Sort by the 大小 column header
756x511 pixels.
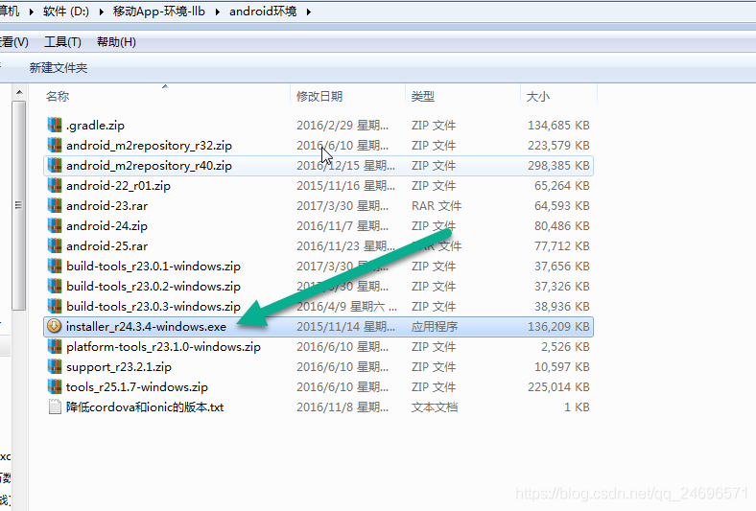(x=538, y=97)
